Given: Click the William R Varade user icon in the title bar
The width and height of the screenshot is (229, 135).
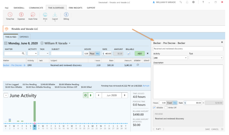Looking at the screenshot, I should (154, 2).
